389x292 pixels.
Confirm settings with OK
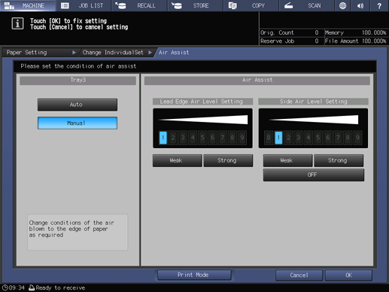tap(348, 275)
